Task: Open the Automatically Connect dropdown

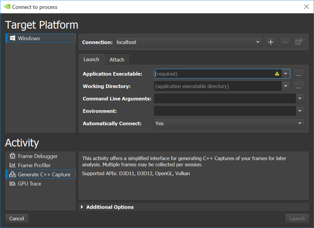Action: click(x=300, y=123)
